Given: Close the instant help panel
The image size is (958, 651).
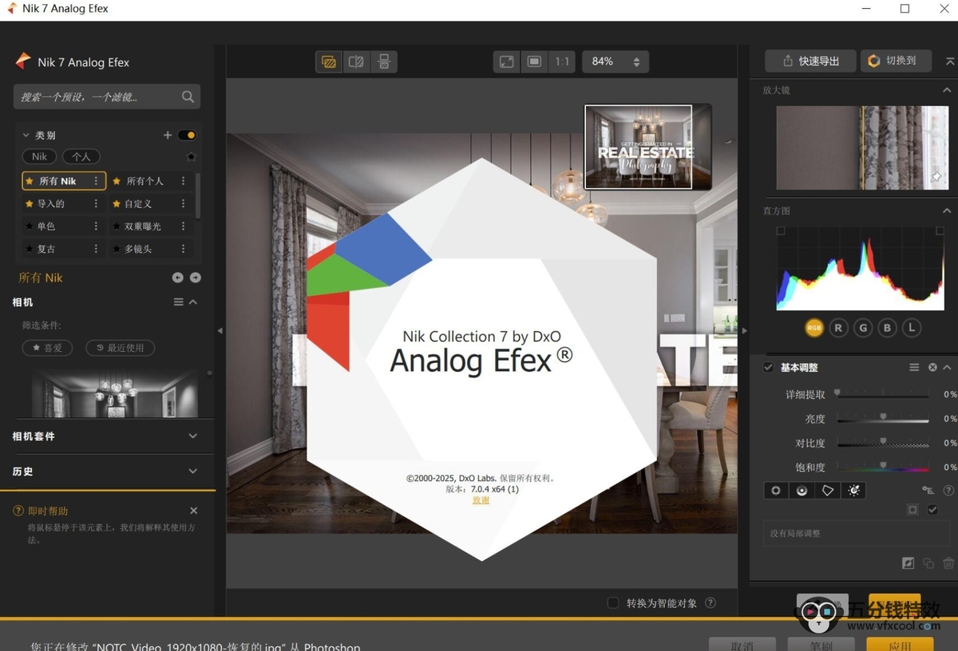Looking at the screenshot, I should pos(194,511).
